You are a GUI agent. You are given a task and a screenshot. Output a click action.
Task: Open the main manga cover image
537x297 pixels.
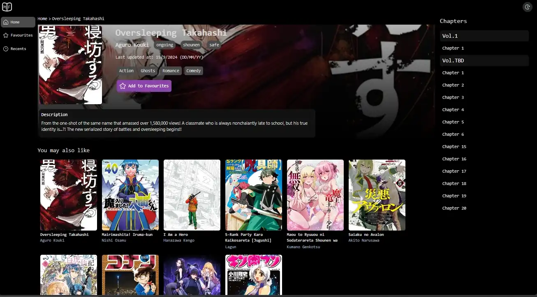tap(70, 65)
